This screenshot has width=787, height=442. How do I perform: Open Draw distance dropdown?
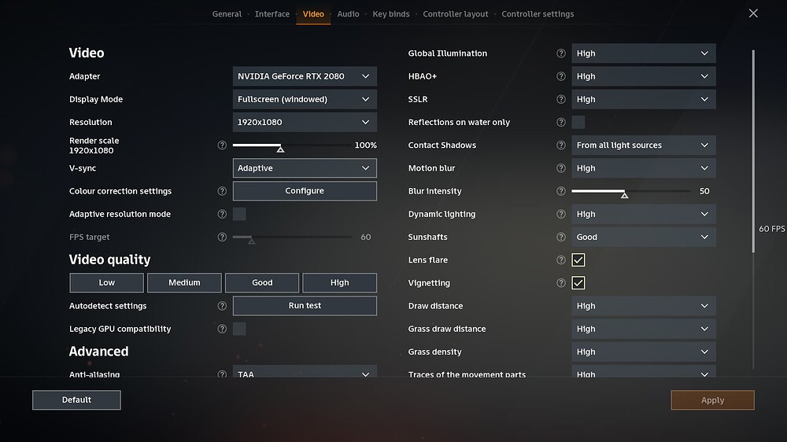[644, 306]
